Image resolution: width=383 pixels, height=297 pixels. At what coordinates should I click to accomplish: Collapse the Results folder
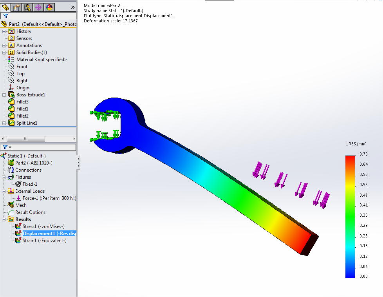[4, 219]
